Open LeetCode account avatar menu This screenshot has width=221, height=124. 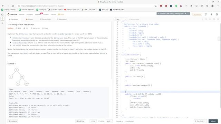[x=217, y=14]
